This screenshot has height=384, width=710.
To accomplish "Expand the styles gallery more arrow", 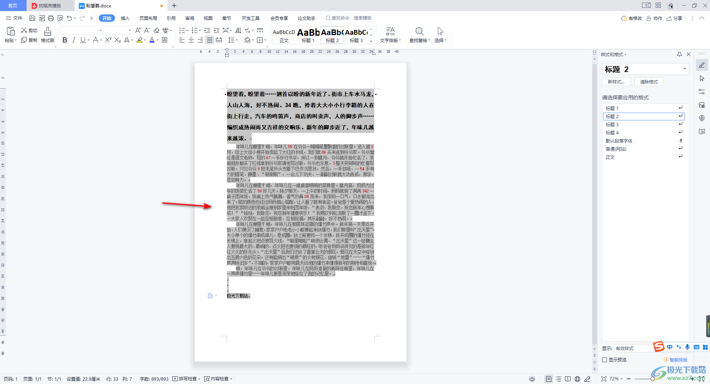I will (371, 41).
